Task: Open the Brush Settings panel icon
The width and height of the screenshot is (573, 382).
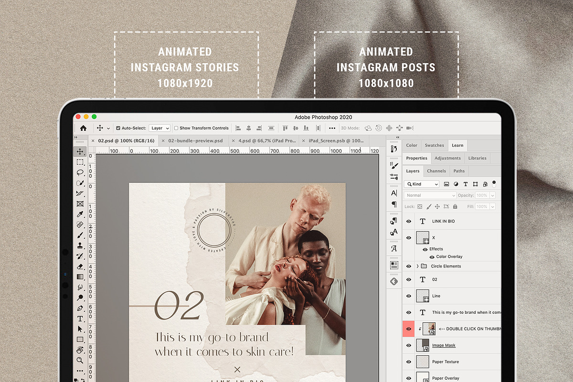Action: coord(394,166)
